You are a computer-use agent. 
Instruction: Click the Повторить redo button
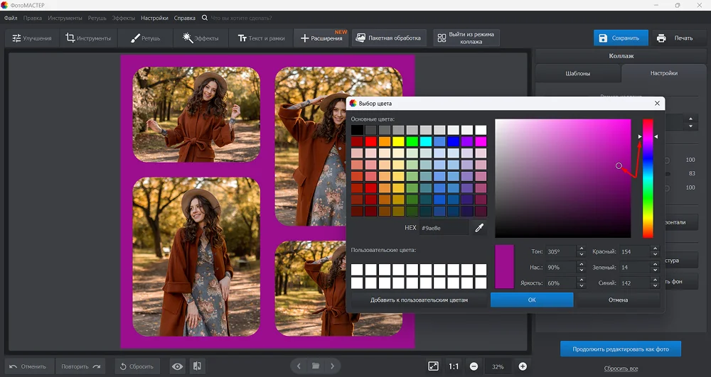point(81,366)
